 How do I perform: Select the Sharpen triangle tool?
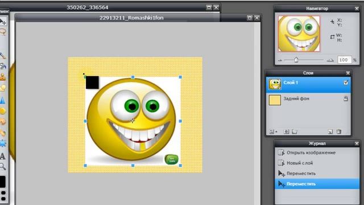(3, 100)
